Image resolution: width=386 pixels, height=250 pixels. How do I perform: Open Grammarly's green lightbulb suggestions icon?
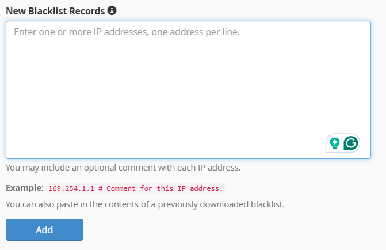point(335,143)
